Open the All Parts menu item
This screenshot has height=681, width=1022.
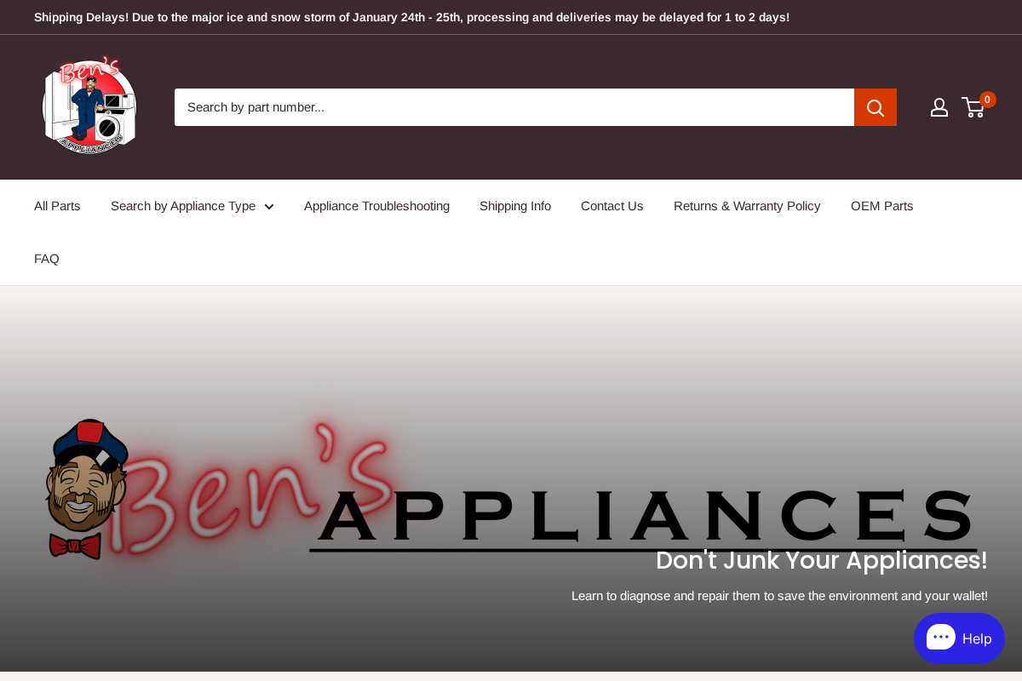pos(57,206)
